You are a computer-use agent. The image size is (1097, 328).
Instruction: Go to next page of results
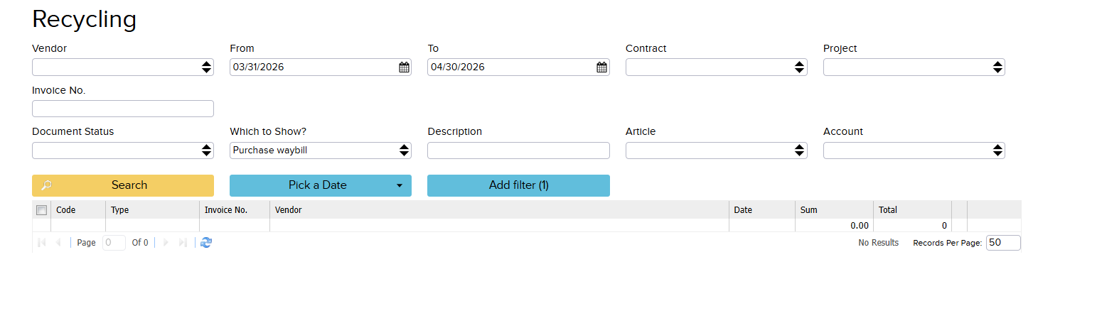pyautogui.click(x=166, y=243)
